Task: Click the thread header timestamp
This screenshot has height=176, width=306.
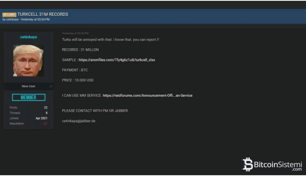Action: [x=35, y=19]
